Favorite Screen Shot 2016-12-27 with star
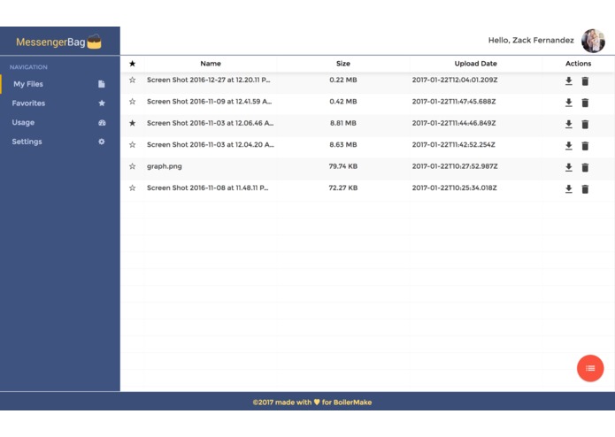 pyautogui.click(x=132, y=80)
